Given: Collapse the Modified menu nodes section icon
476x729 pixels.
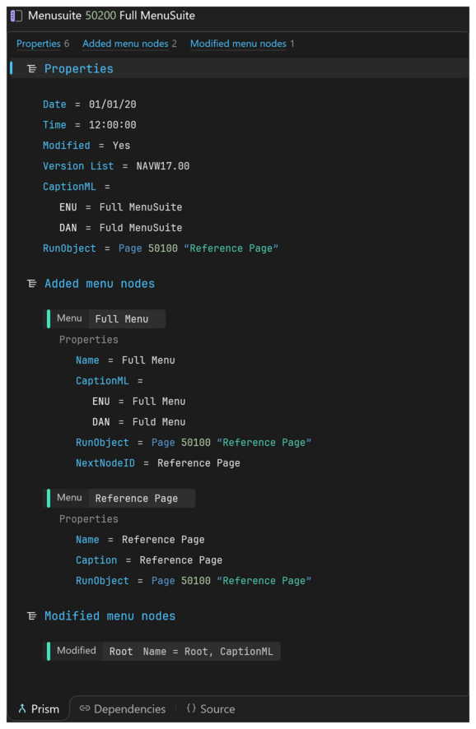Looking at the screenshot, I should [x=31, y=616].
